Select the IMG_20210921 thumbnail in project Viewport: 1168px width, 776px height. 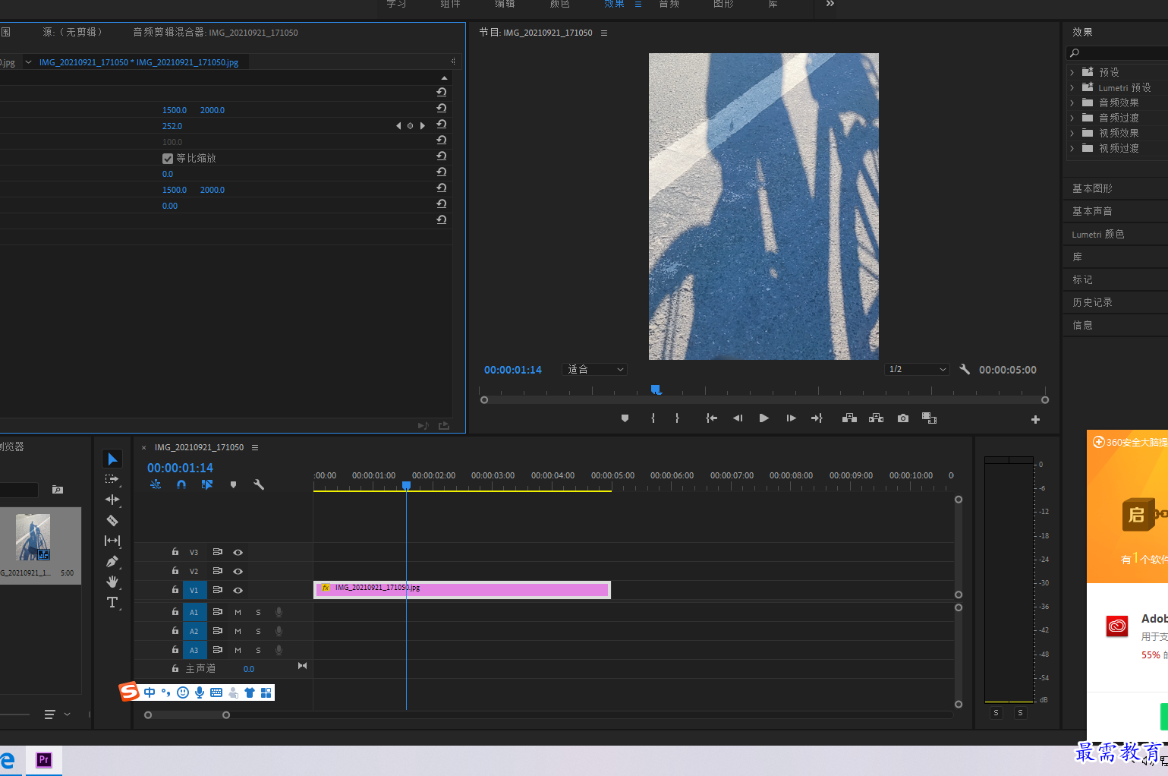[33, 537]
